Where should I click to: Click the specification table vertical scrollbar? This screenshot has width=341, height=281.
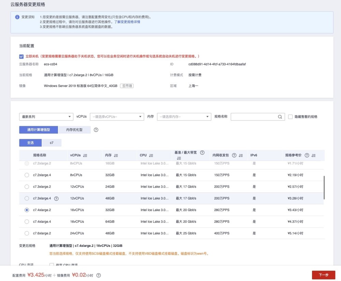(x=324, y=188)
